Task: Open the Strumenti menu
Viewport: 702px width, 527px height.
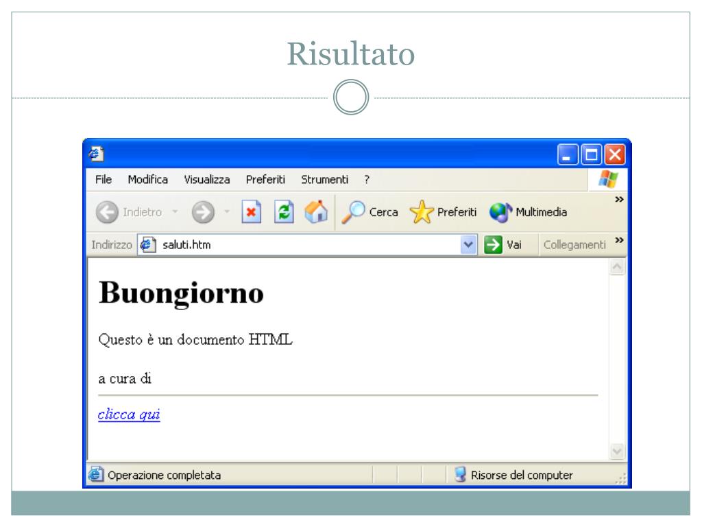Action: (324, 180)
